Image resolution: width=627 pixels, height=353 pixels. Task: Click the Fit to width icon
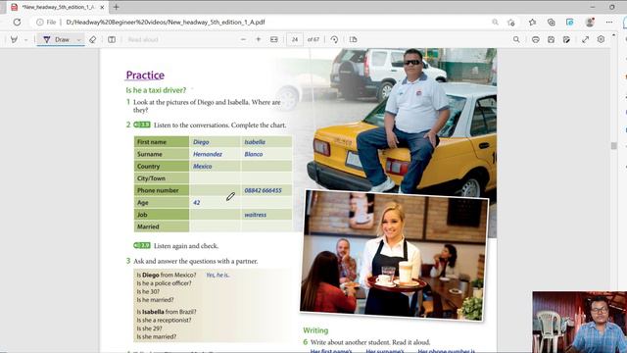click(x=274, y=39)
